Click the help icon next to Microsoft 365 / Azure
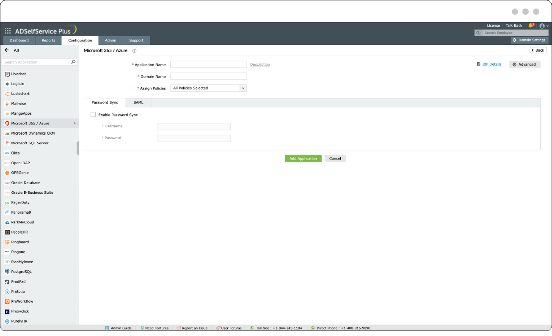Screen dimensions: 552x336 [134, 51]
